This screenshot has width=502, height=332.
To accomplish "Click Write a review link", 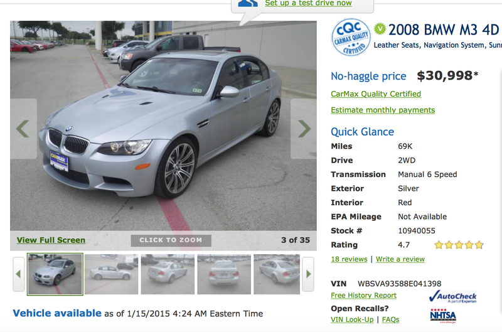I will (400, 259).
